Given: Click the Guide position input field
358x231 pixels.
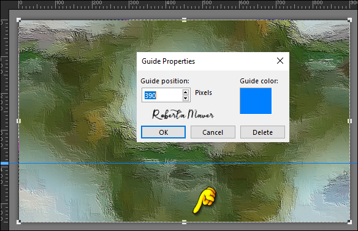Looking at the screenshot, I should click(162, 95).
